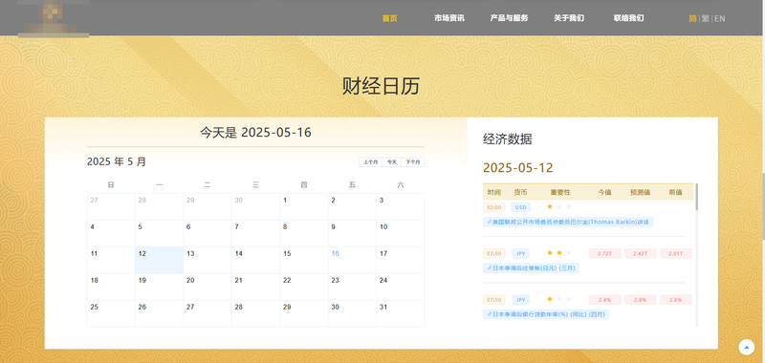Select May 3 calendar day

401,206
